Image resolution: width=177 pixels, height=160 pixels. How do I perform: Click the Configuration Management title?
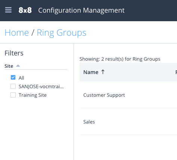pos(81,10)
